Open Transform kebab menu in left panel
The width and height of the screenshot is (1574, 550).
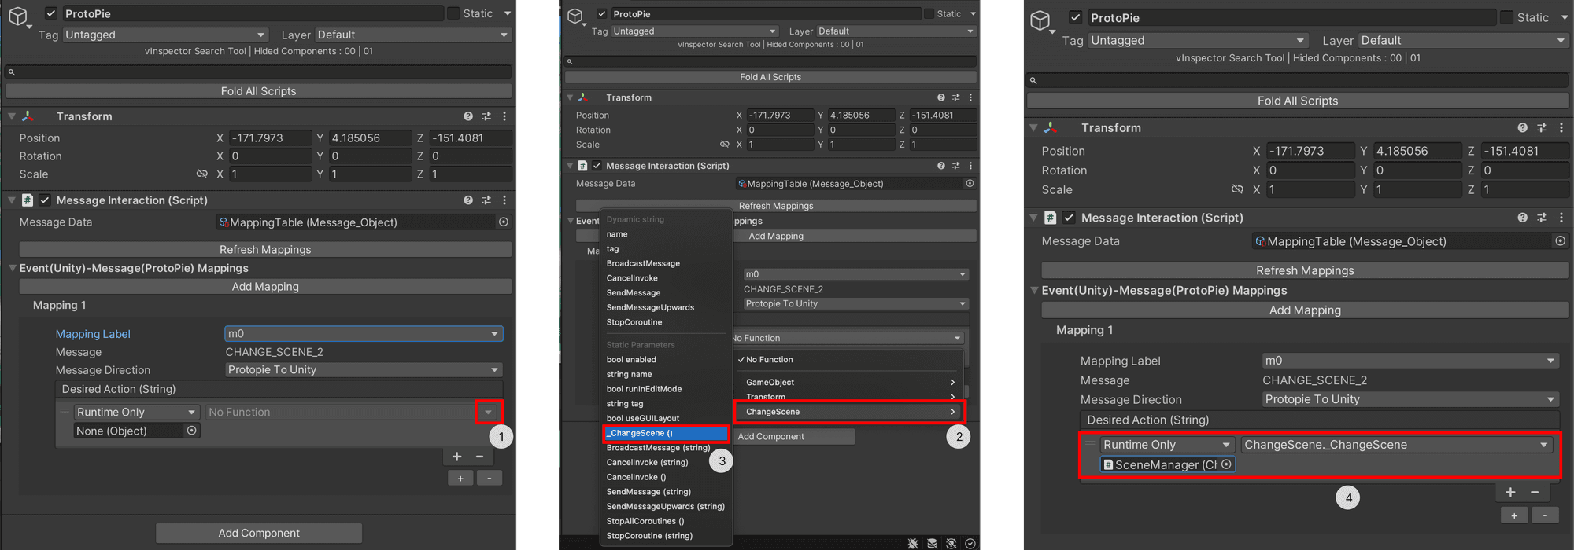504,116
